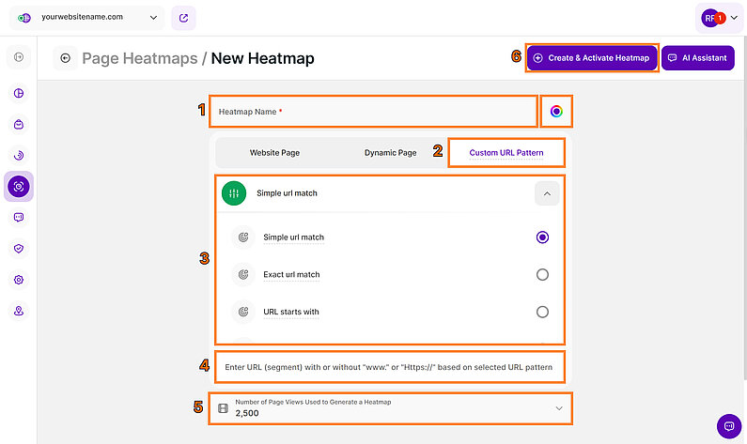Viewport: 747px width, 444px height.
Task: Choose the URL starts with radio option
Action: [542, 312]
